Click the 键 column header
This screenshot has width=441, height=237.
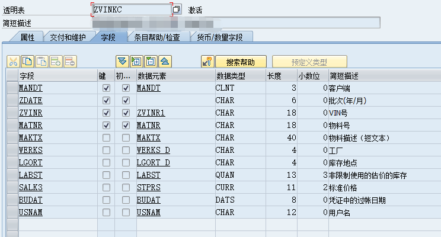tap(106, 76)
